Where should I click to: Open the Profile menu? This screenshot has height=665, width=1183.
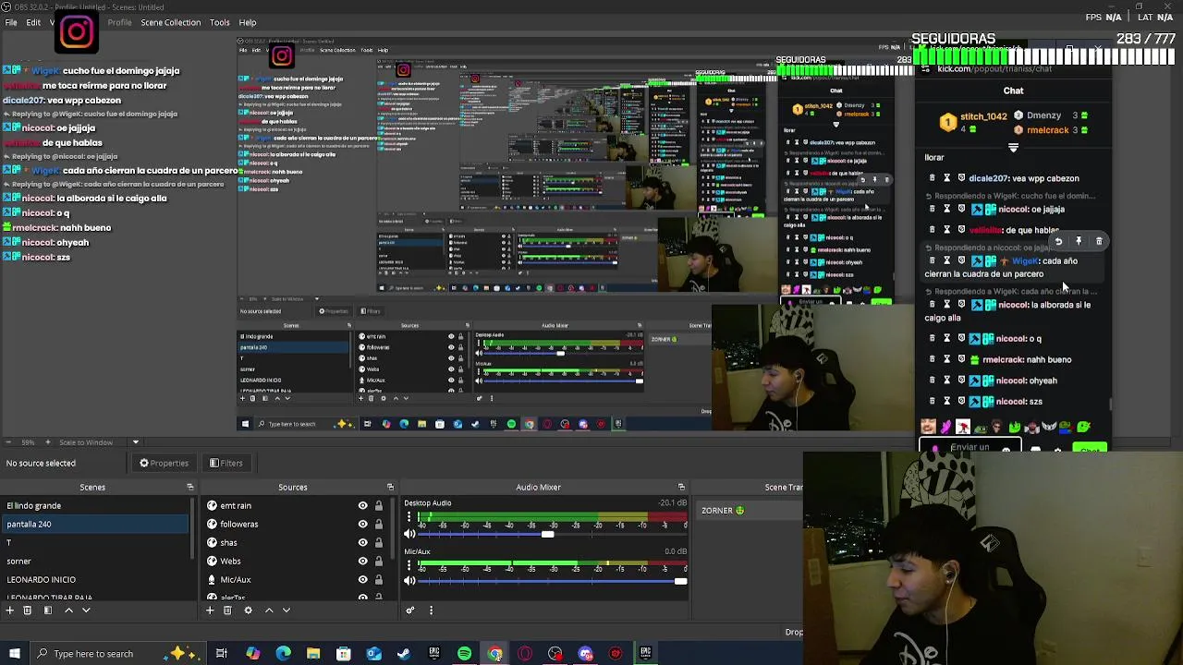click(x=119, y=22)
